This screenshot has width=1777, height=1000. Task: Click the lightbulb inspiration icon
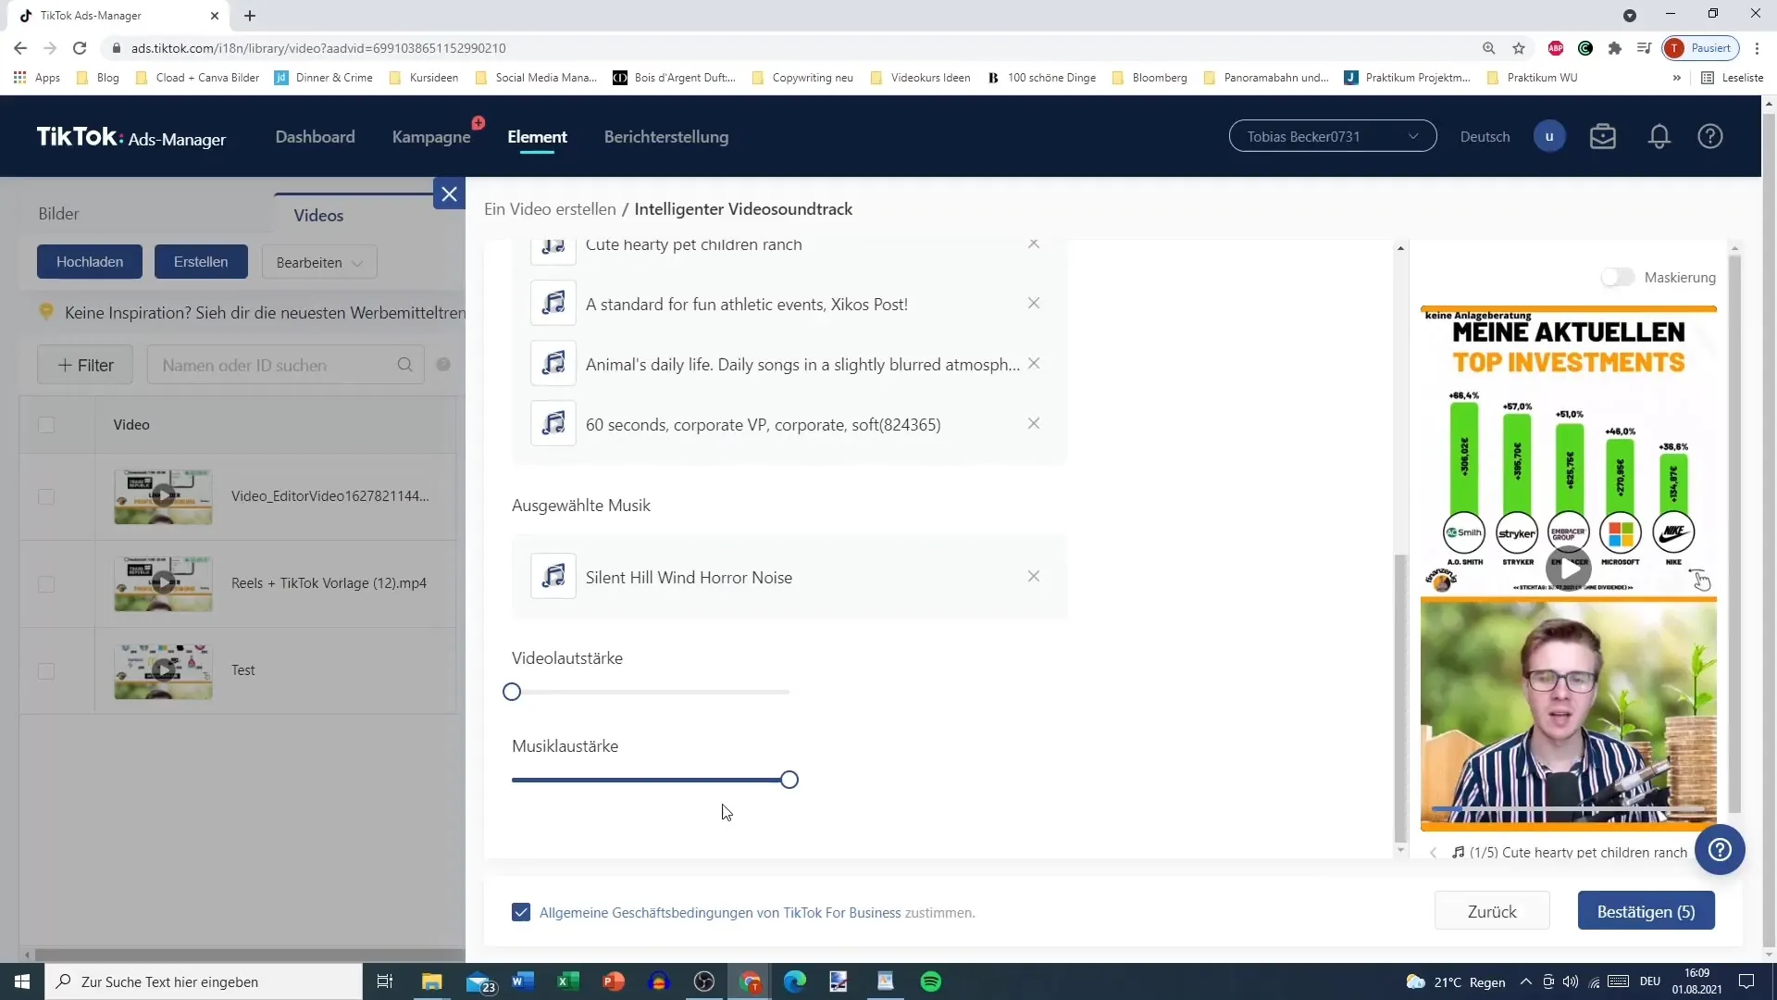pos(46,312)
